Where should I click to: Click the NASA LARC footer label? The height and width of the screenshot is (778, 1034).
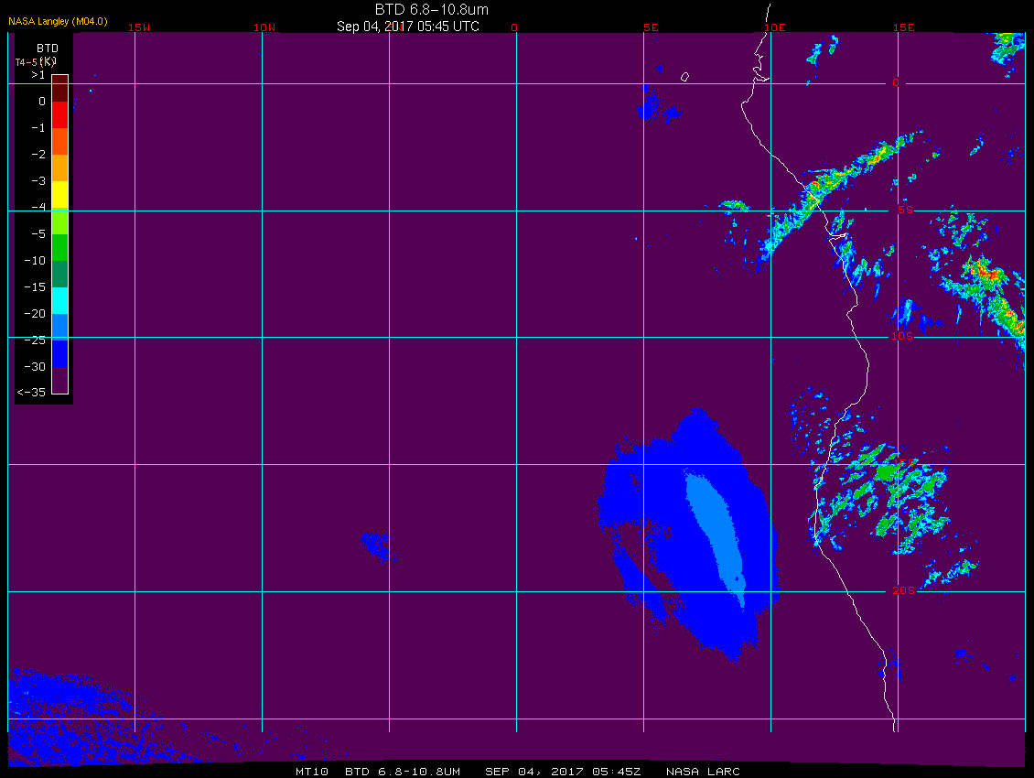(x=703, y=772)
